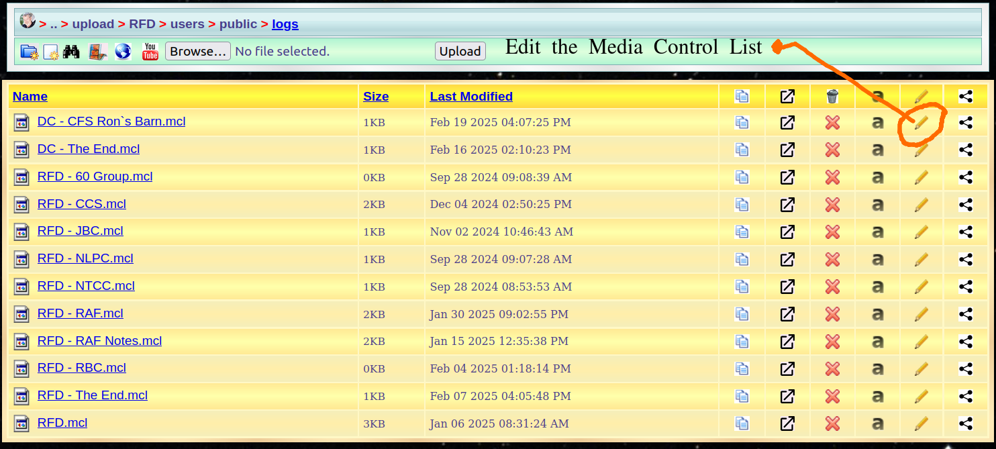Go to 'upload' folder in breadcrumb
Viewport: 996px width, 449px height.
click(93, 24)
